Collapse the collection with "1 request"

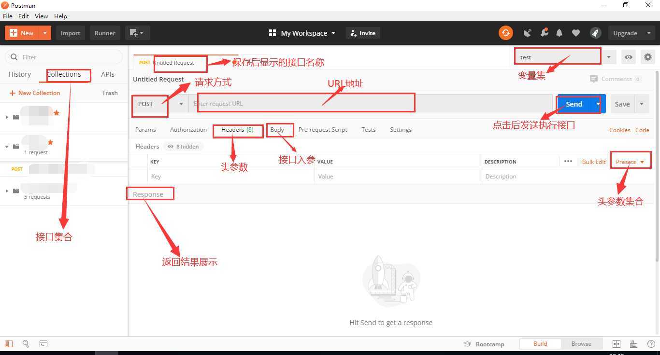(7, 146)
